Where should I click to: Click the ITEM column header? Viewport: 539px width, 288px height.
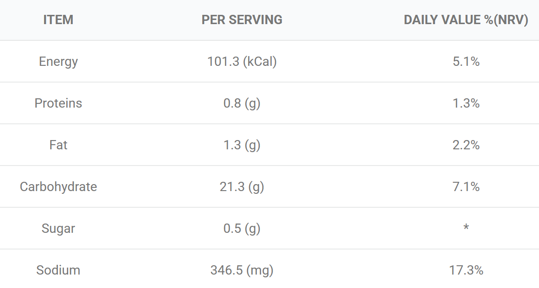coord(58,20)
